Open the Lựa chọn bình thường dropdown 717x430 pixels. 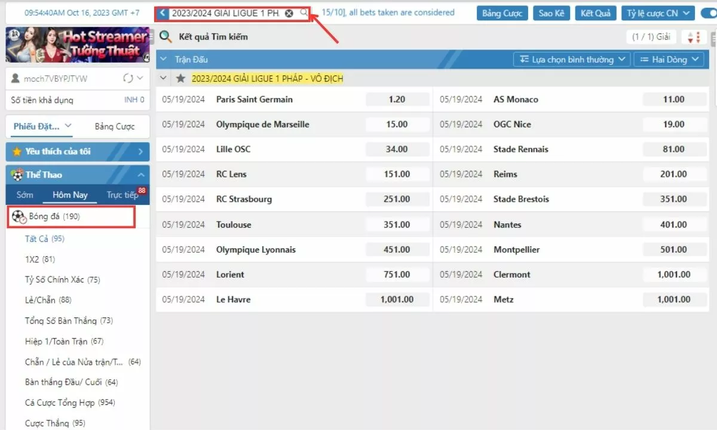pos(572,60)
